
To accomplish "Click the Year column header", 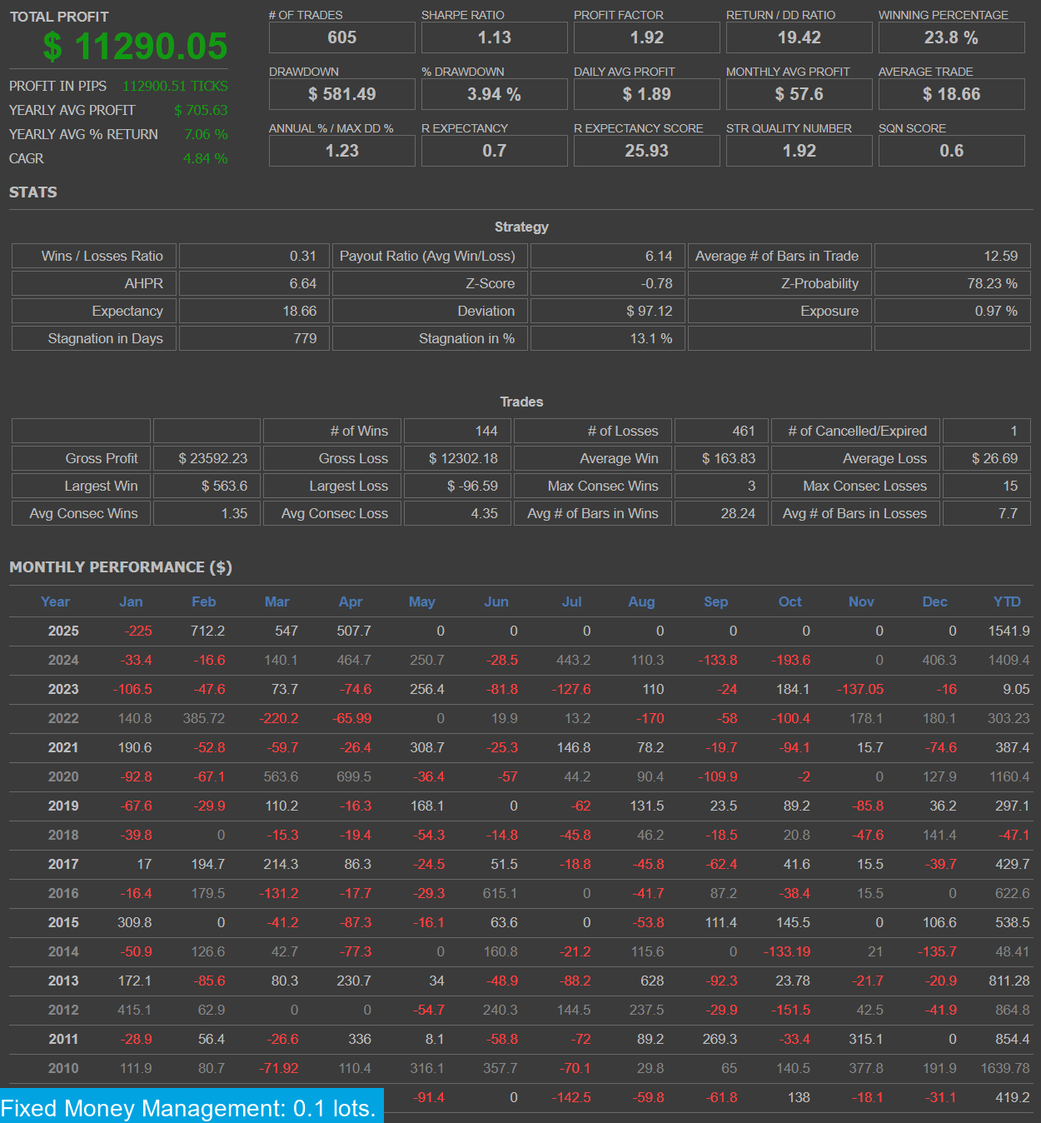I will [x=56, y=601].
